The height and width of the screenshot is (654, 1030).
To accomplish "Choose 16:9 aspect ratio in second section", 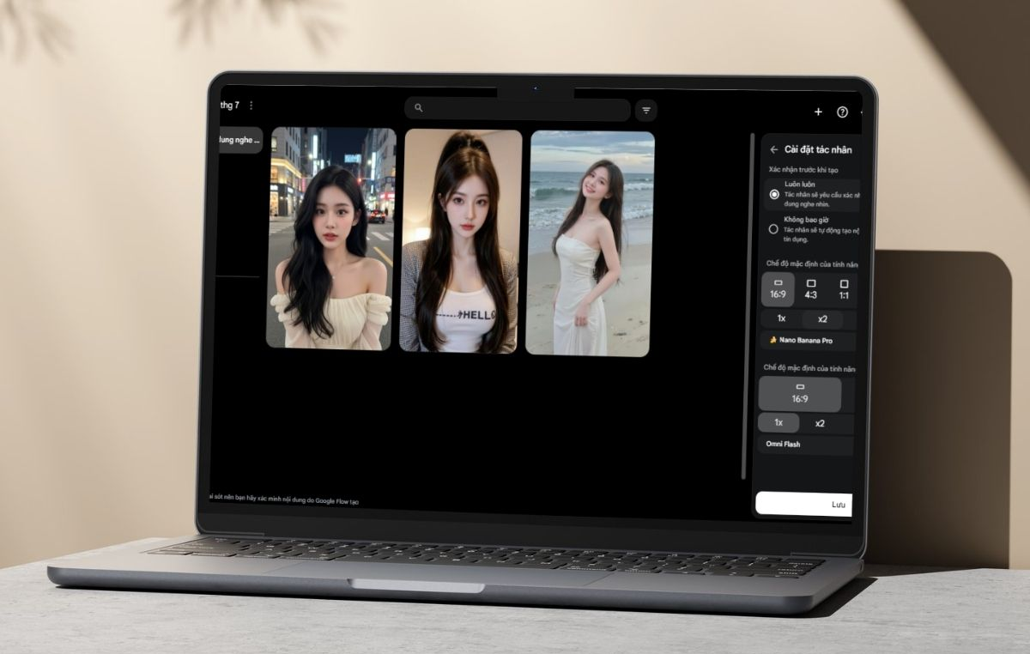I will (800, 394).
